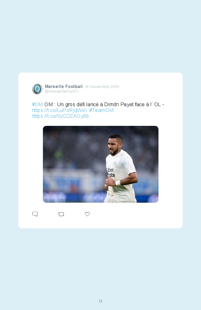Open the #OM hashtag
Image resolution: width=201 pixels, height=310 pixels.
(x=37, y=104)
